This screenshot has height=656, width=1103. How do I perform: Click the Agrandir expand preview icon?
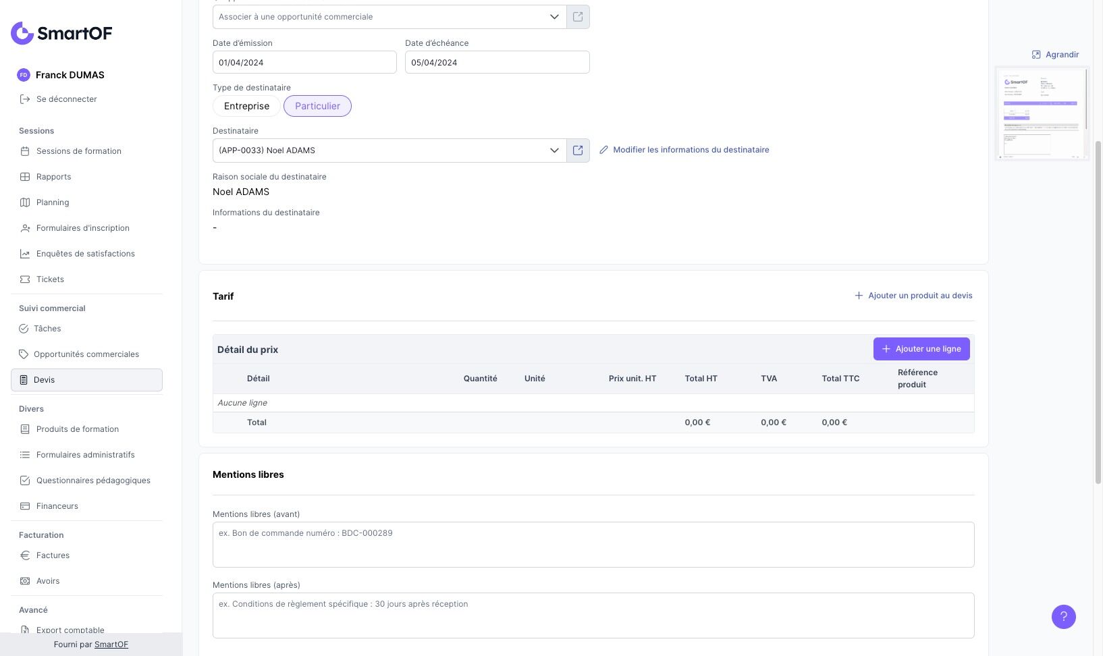(x=1036, y=55)
